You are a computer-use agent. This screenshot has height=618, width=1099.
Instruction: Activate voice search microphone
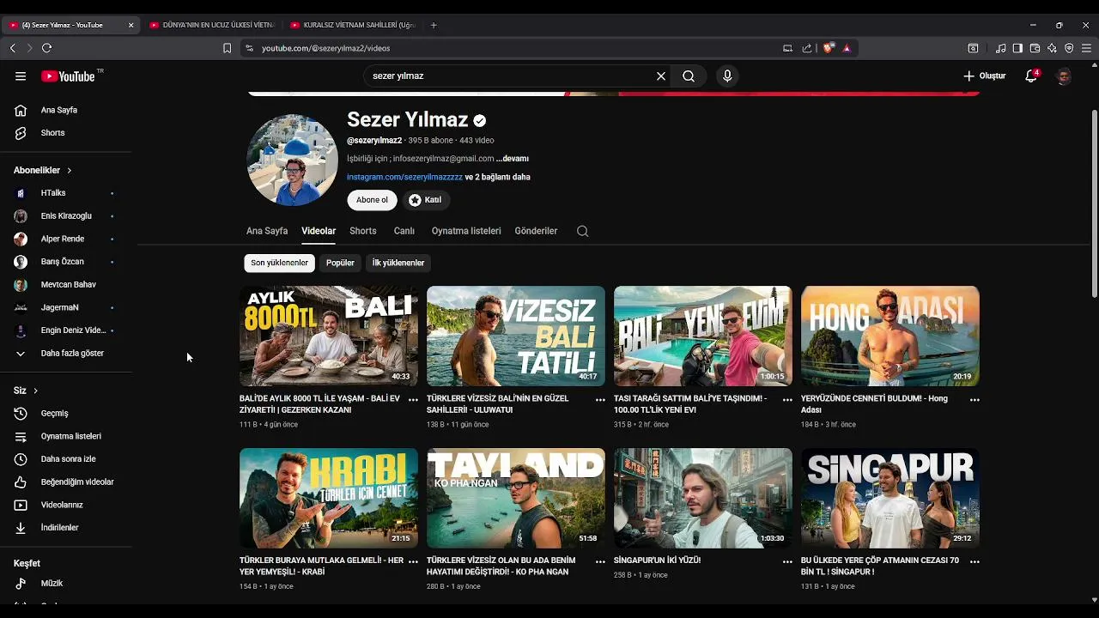(x=727, y=76)
